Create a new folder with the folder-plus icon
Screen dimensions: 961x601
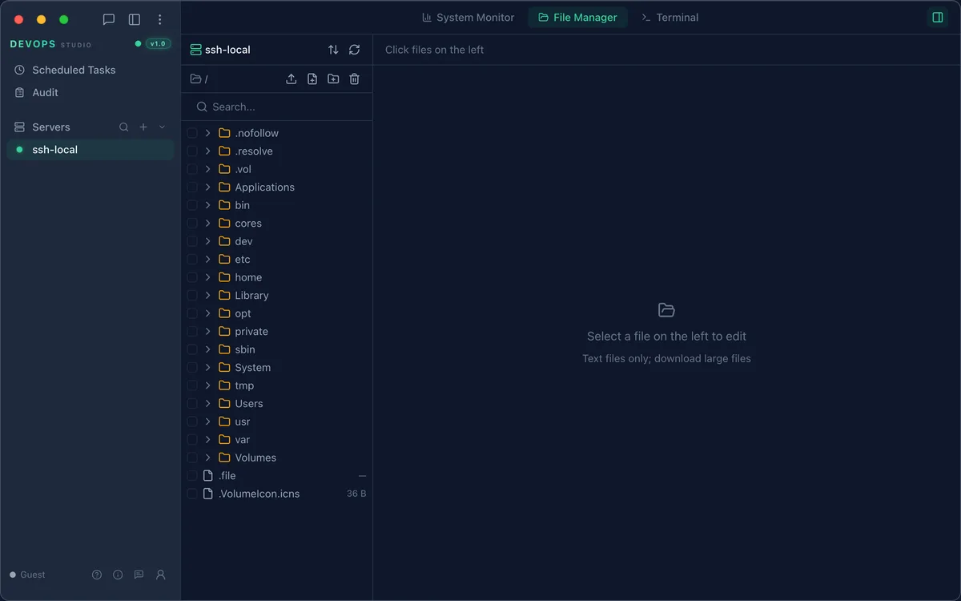click(x=333, y=79)
